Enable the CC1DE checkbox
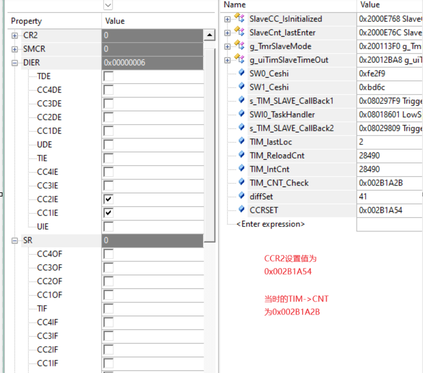This screenshot has width=423, height=373. 108,131
